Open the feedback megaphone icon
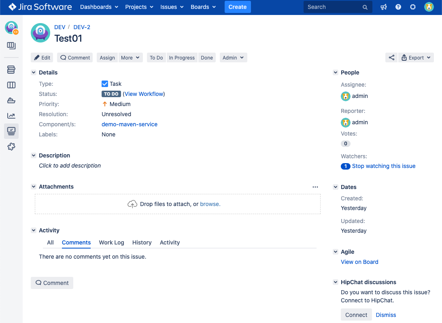 pos(384,7)
